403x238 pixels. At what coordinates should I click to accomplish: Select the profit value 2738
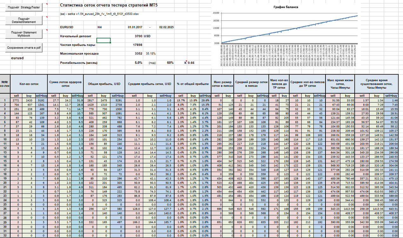pos(118,104)
